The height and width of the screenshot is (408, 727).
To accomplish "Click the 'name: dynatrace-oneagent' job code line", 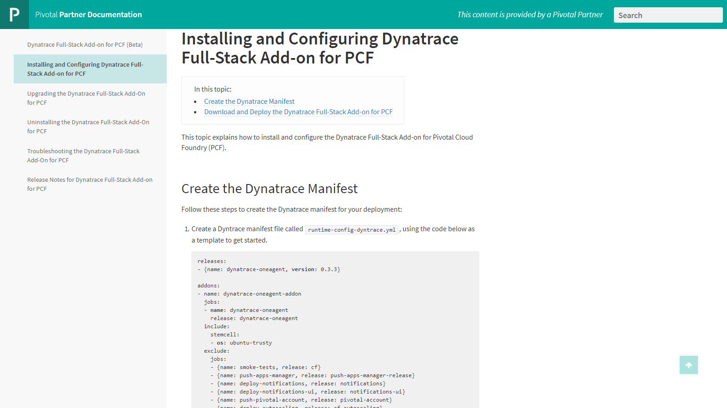I will pos(246,310).
